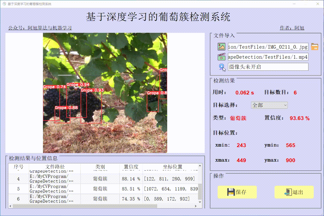Click the 公众号：阿旭算法与机器学习 link

[40, 28]
